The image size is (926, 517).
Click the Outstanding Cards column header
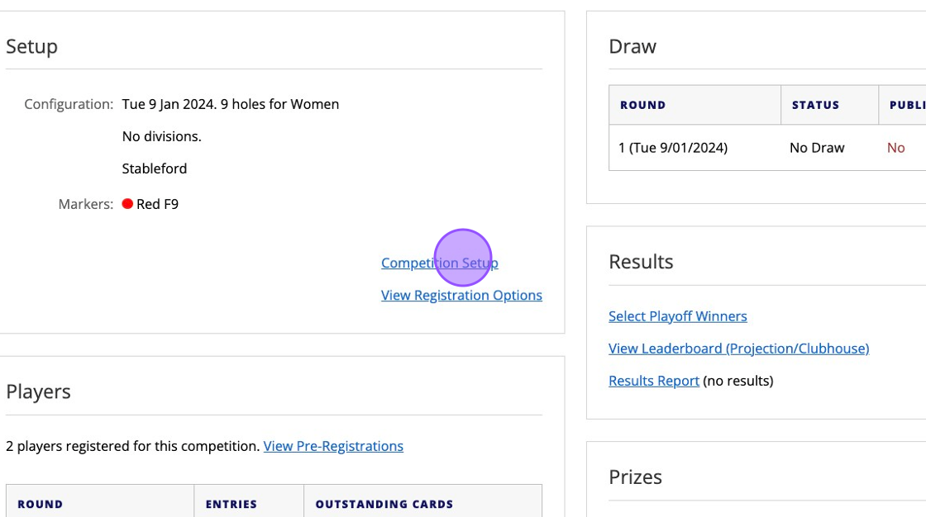point(384,504)
